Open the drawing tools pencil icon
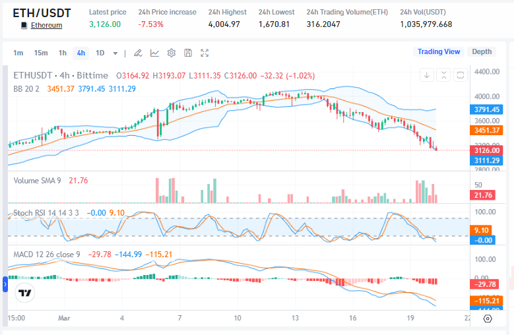The width and height of the screenshot is (514, 335). [x=138, y=53]
